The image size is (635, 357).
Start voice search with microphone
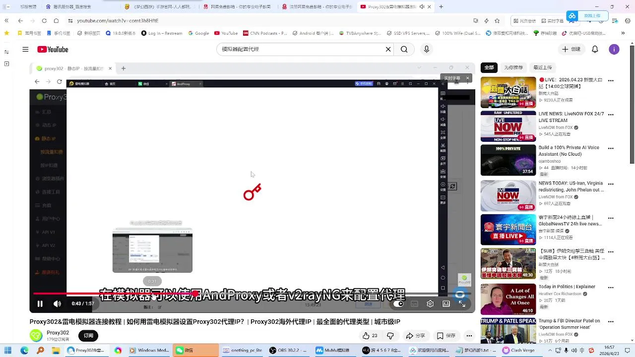(426, 49)
